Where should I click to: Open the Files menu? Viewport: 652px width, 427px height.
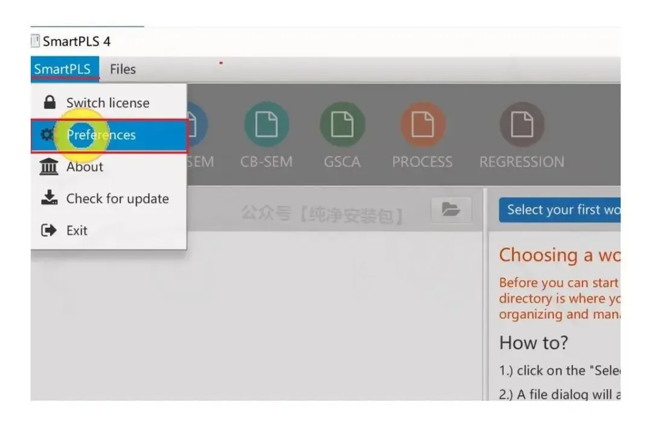coord(123,69)
